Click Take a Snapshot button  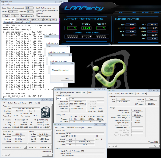(27, 16)
